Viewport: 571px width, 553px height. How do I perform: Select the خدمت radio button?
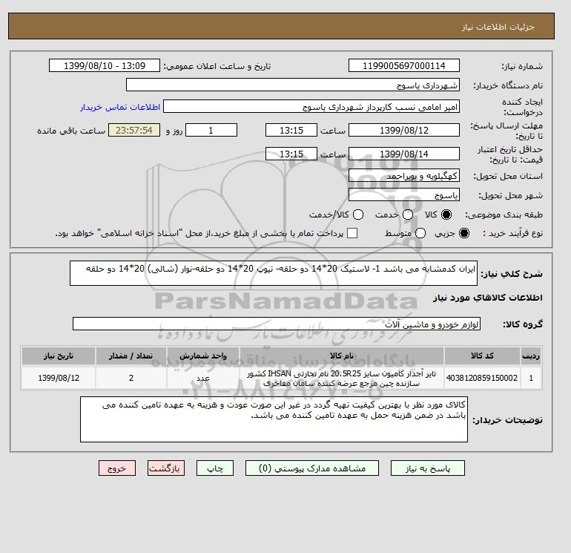tap(408, 215)
